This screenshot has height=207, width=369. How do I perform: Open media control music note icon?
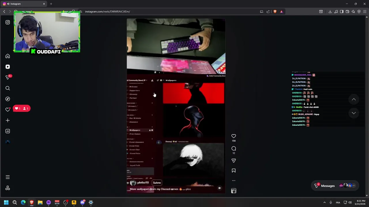point(336,11)
